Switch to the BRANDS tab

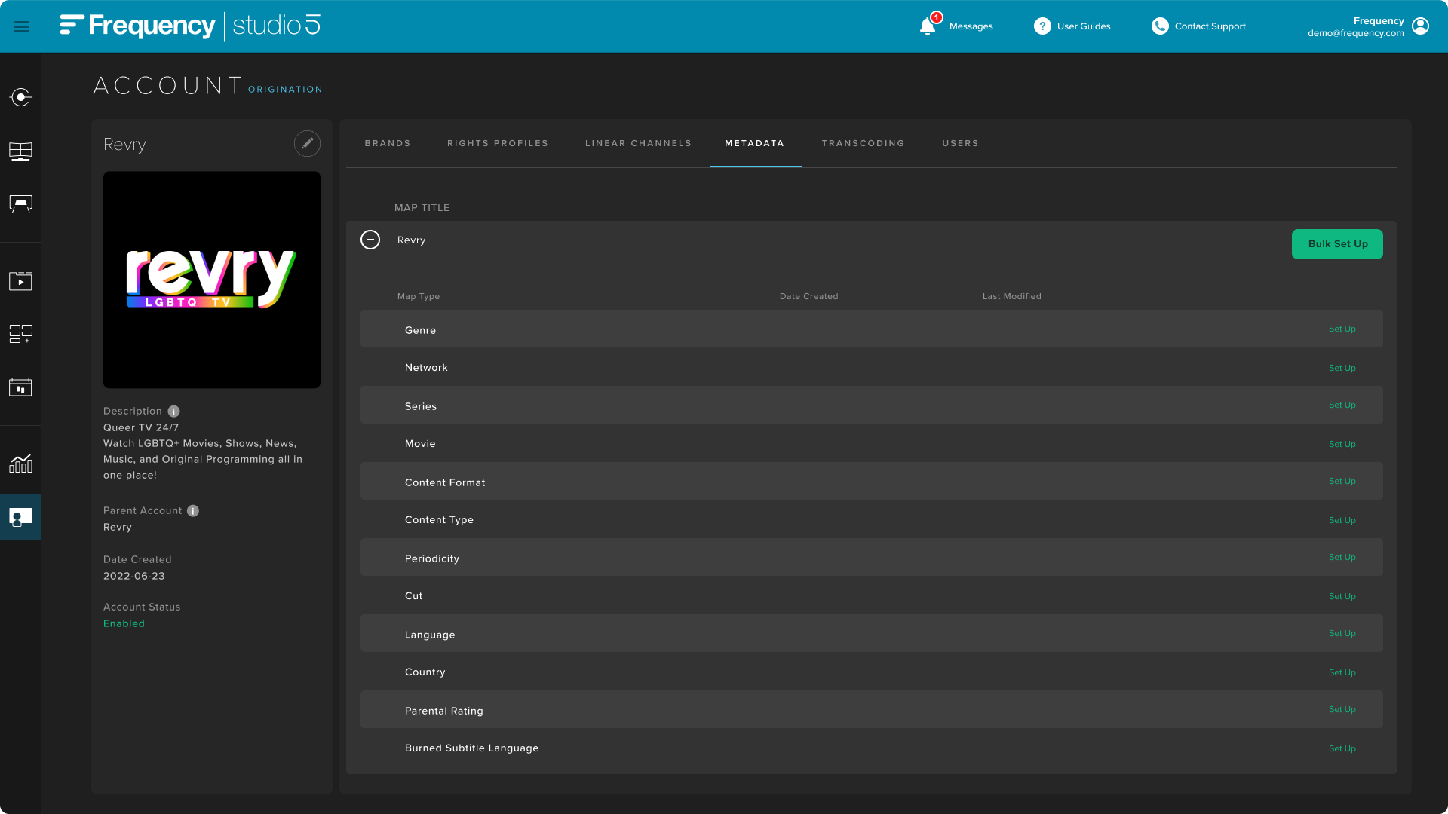point(388,143)
